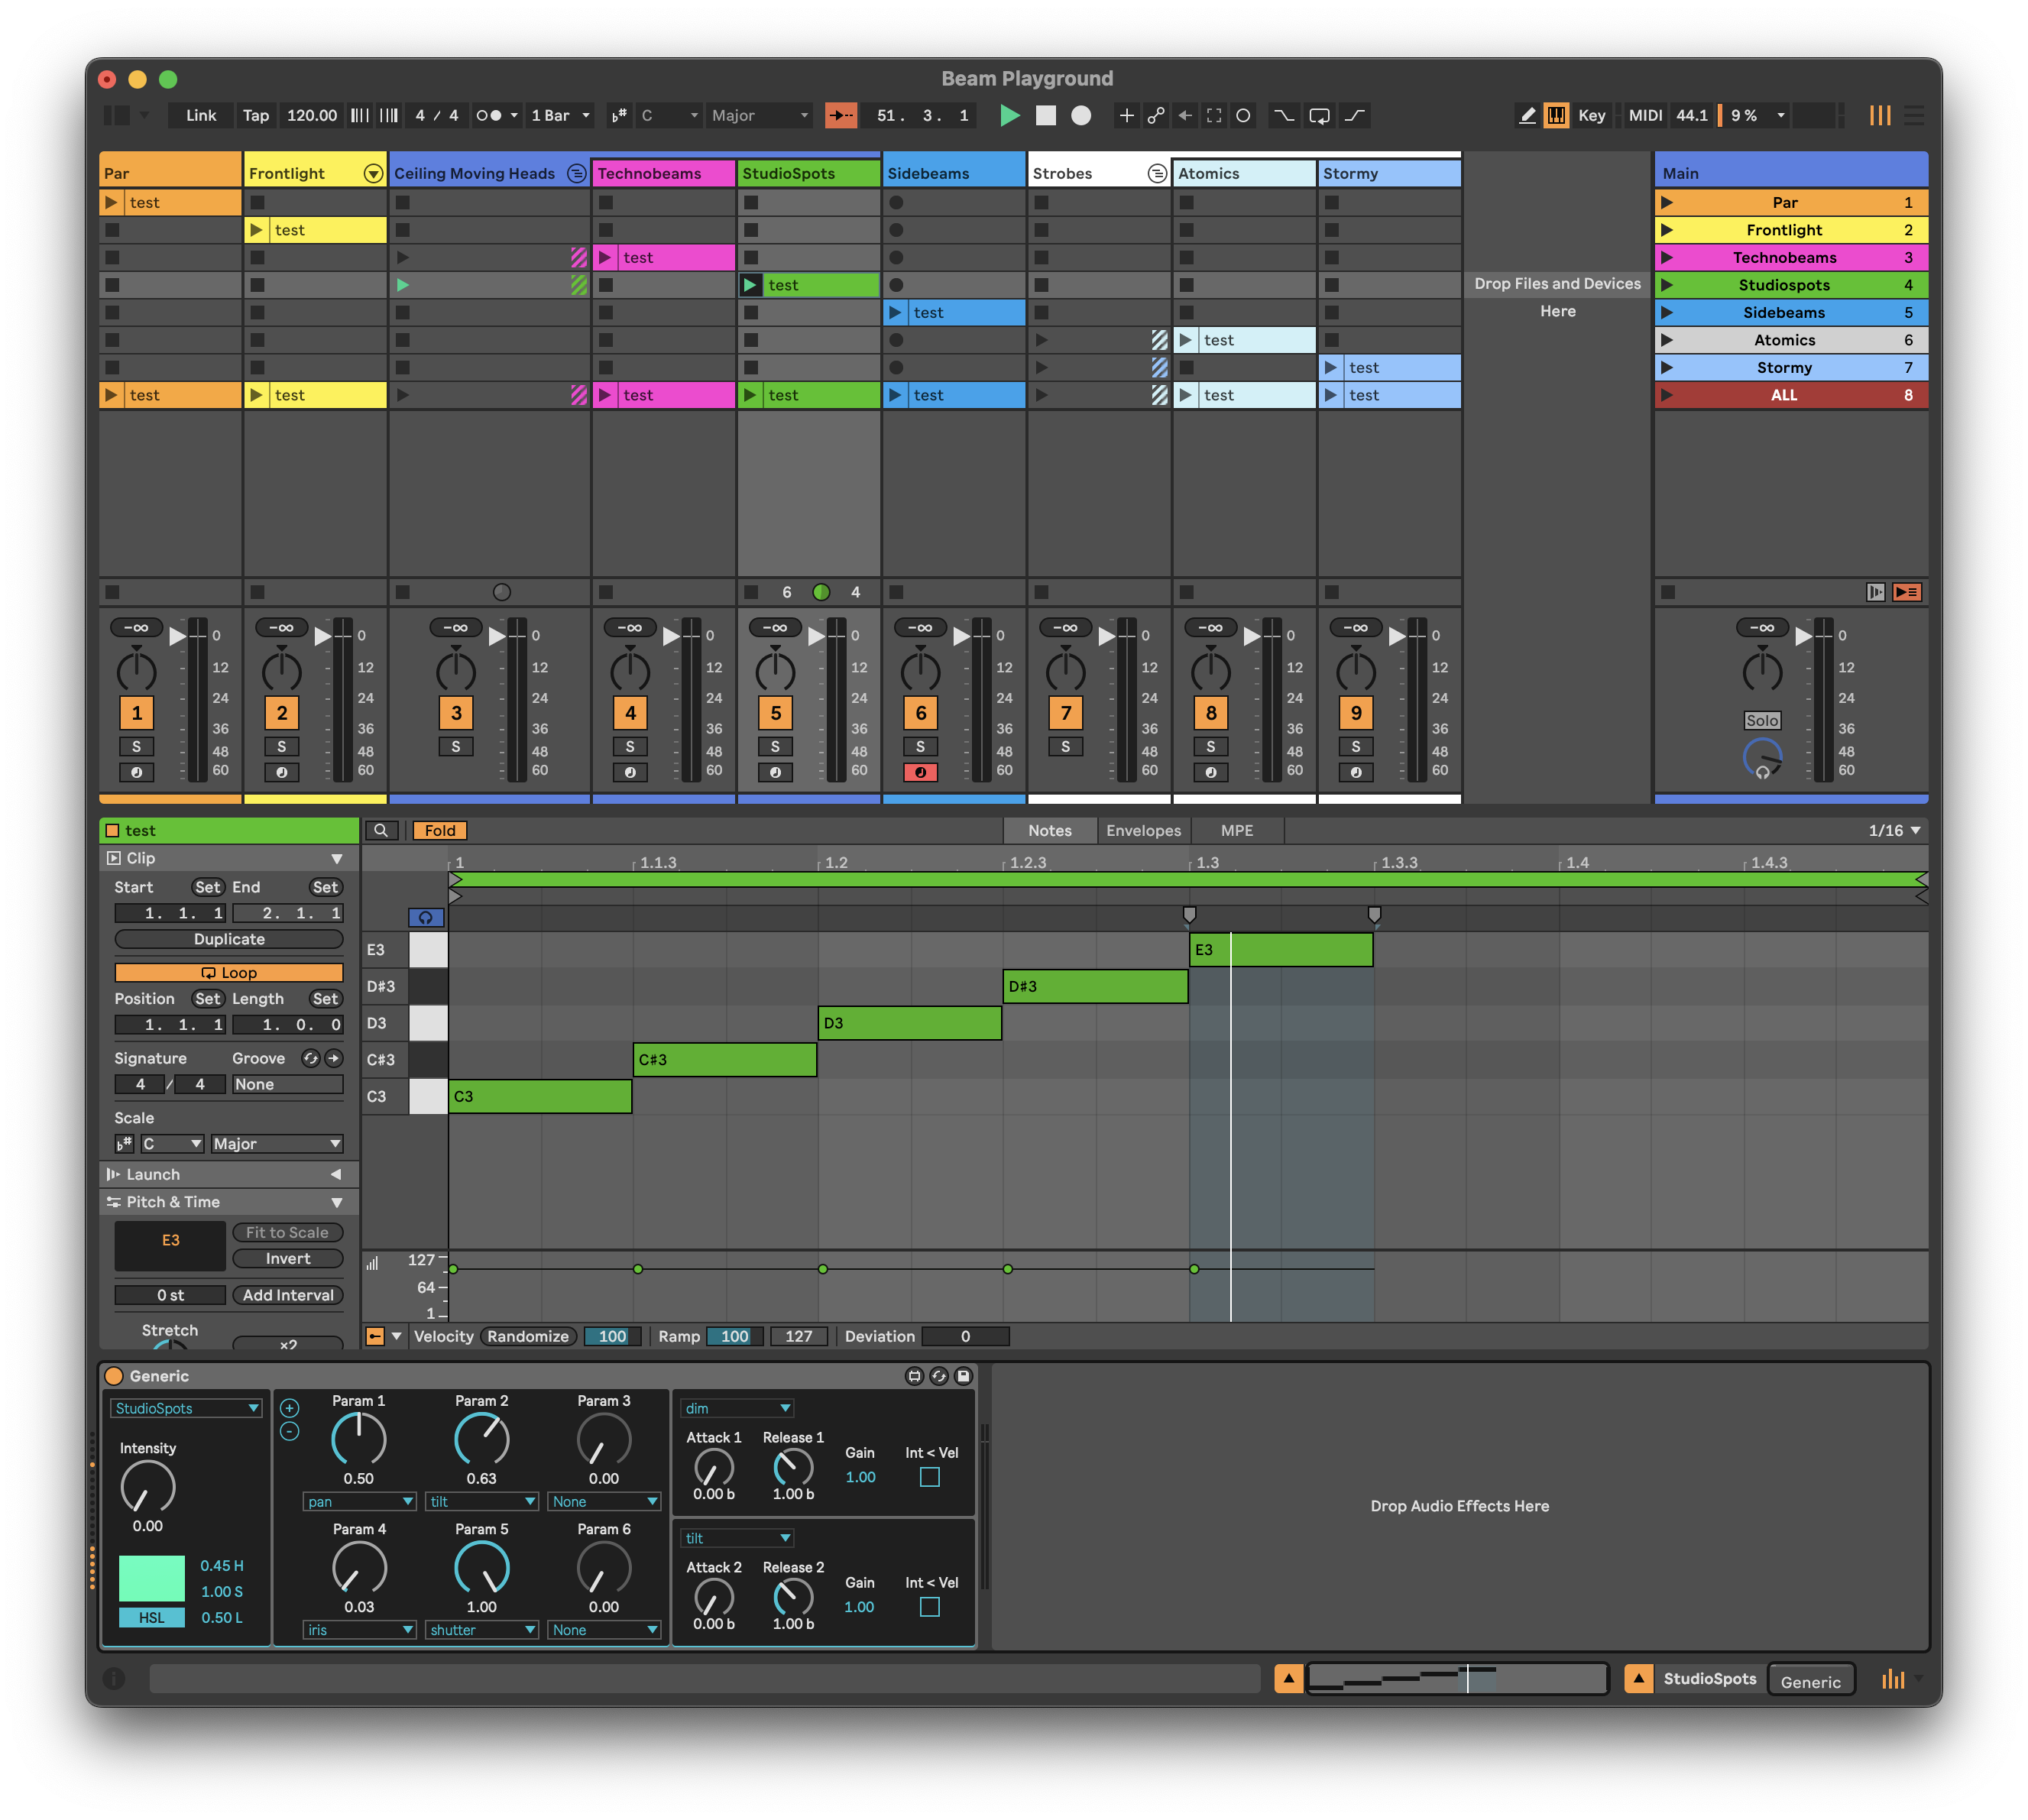Screen dimensions: 2028x1820
Task: Disarm track 6 red record button
Action: coord(920,772)
